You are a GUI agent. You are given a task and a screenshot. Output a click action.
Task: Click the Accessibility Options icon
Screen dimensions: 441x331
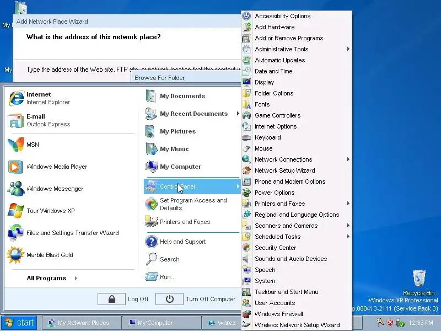[x=246, y=16]
